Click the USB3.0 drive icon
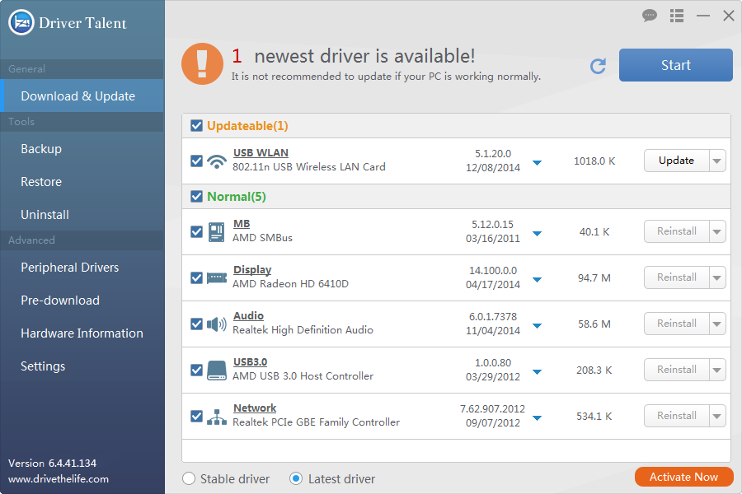Image resolution: width=742 pixels, height=494 pixels. (217, 370)
